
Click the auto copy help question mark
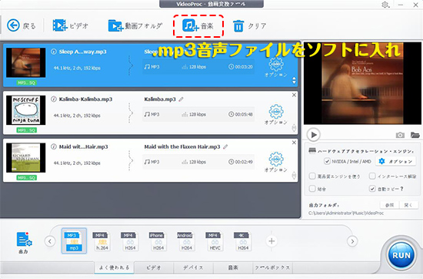click(401, 189)
